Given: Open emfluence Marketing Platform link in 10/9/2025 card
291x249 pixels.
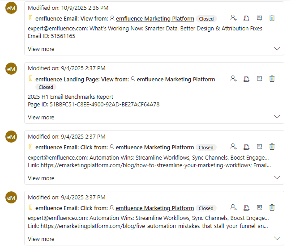Looking at the screenshot, I should (155, 19).
